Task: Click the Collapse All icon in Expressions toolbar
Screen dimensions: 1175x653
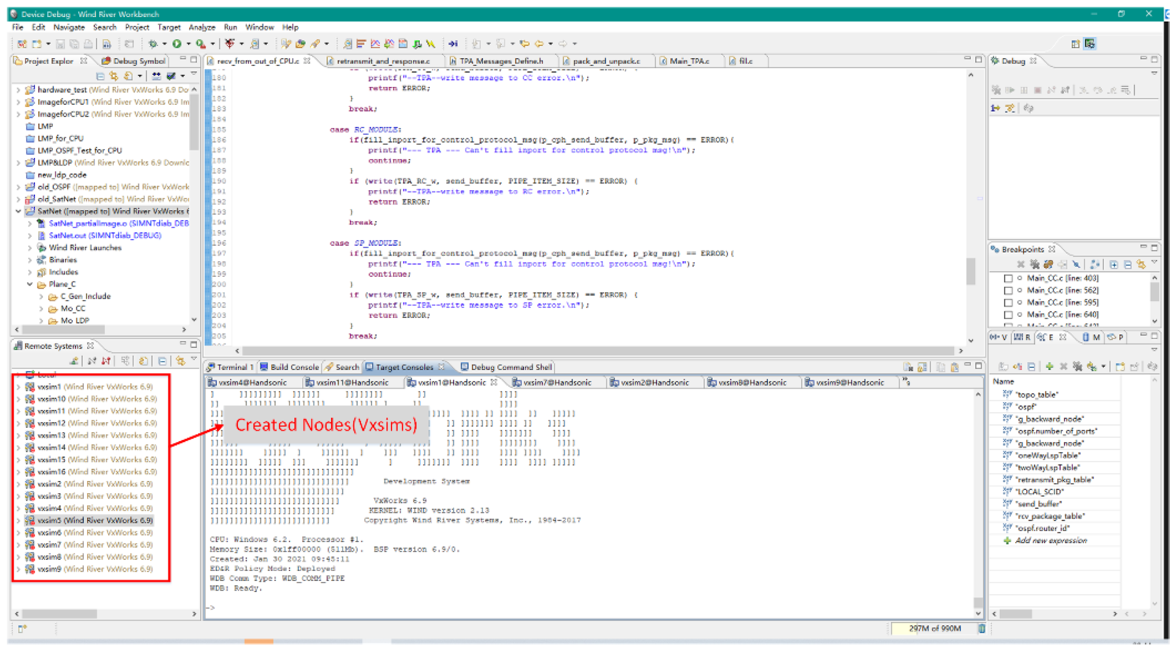Action: tap(1032, 366)
